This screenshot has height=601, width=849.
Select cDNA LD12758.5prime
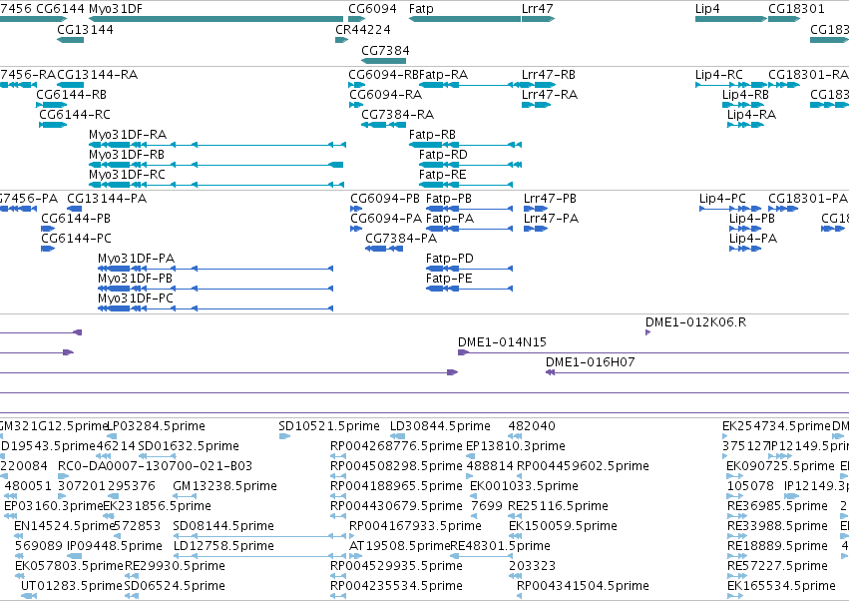(x=259, y=556)
